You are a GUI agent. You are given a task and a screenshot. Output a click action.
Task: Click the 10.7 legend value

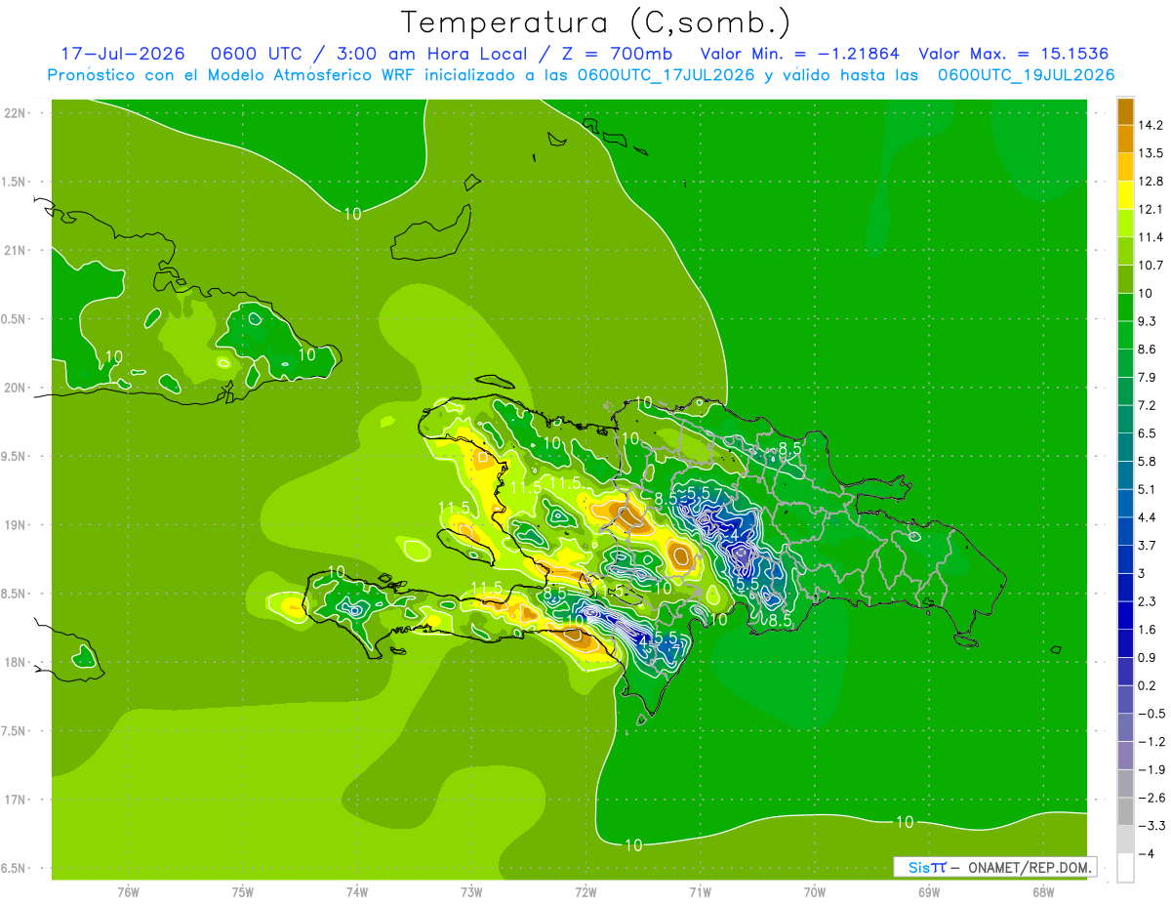[x=1151, y=266]
